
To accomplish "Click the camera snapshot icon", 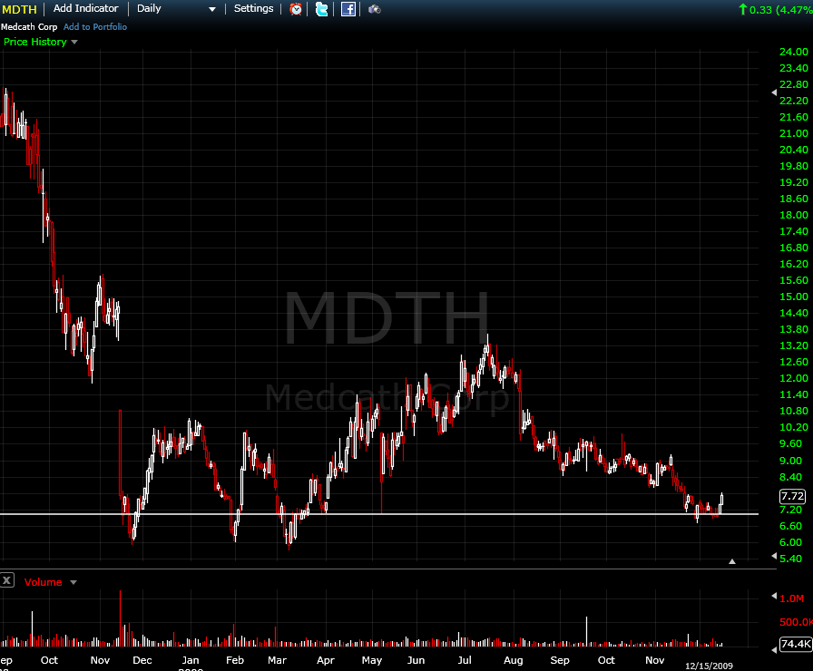I will [x=375, y=9].
